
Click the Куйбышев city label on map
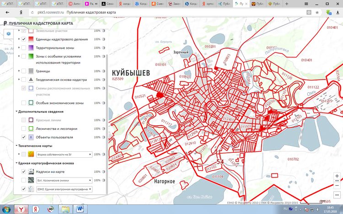[131, 73]
